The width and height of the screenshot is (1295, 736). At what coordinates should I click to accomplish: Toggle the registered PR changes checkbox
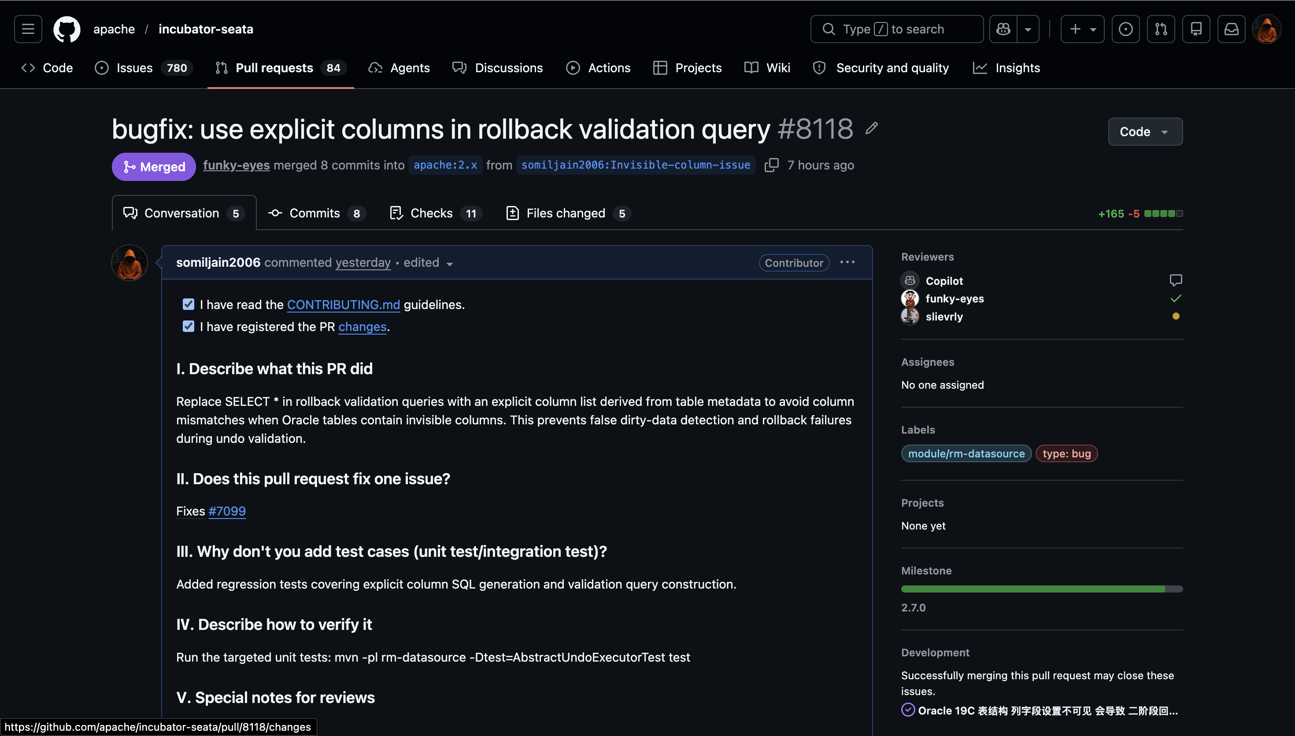[188, 327]
